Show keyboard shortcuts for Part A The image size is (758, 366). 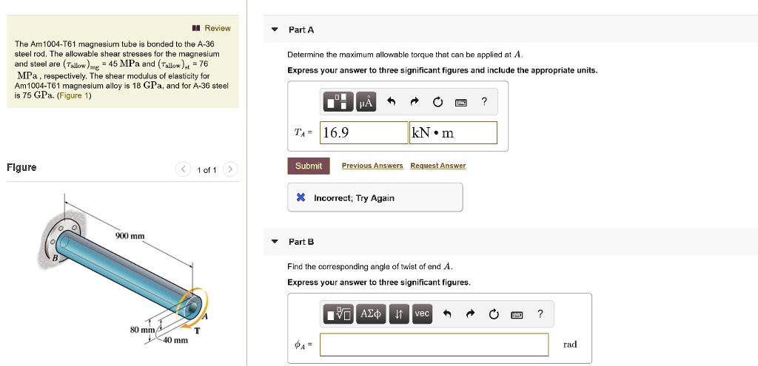click(461, 103)
